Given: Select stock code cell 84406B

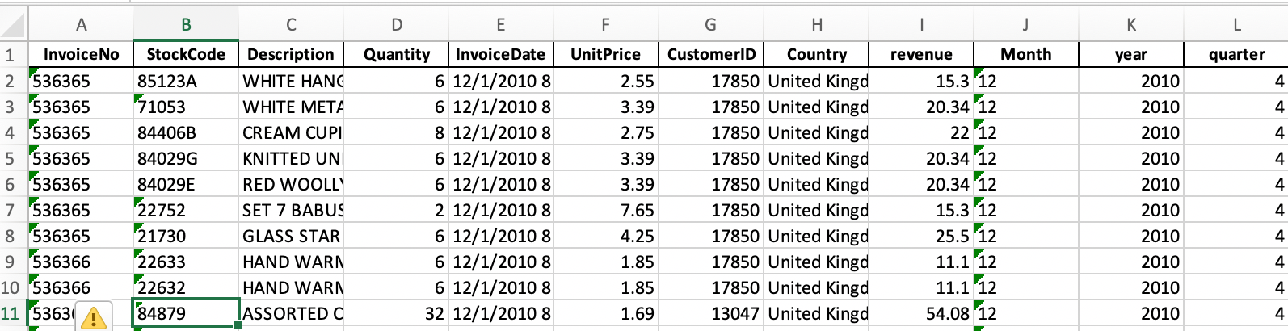Looking at the screenshot, I should coord(186,132).
